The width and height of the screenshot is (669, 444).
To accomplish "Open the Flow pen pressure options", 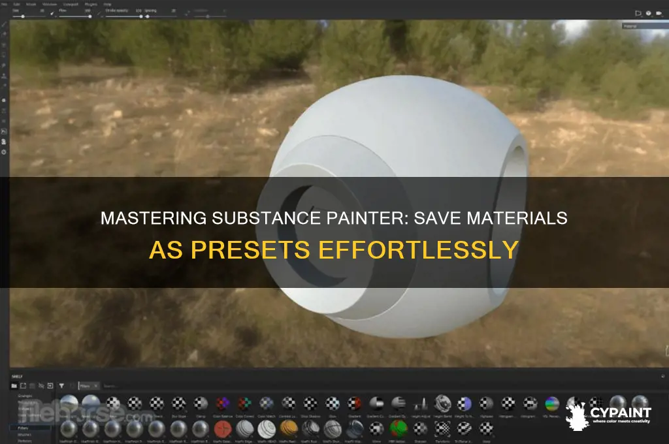I will [x=99, y=14].
